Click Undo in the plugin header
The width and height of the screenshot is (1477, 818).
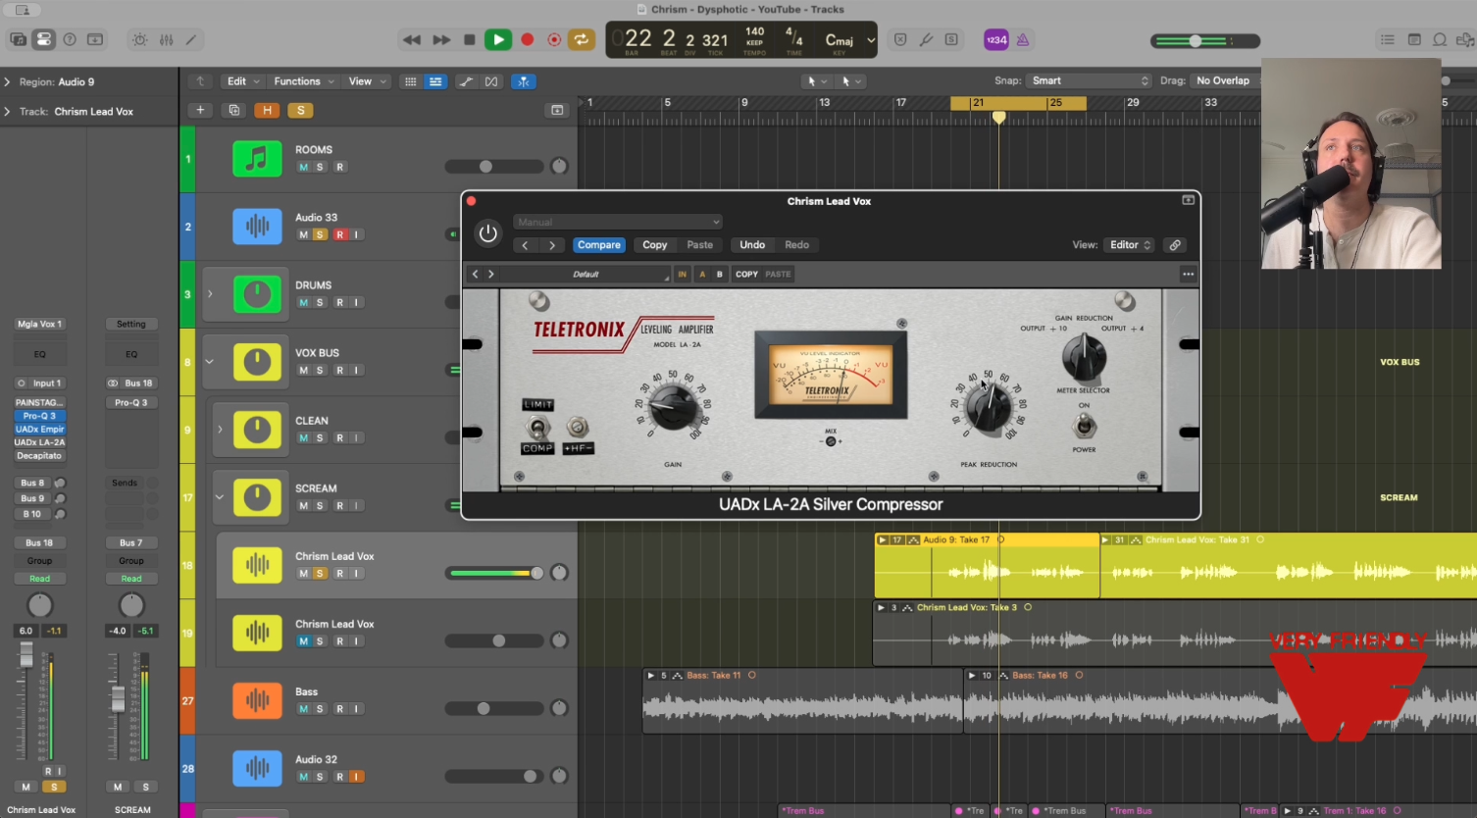[752, 245]
